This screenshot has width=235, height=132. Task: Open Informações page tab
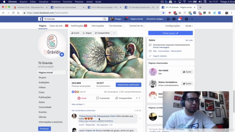point(98,26)
